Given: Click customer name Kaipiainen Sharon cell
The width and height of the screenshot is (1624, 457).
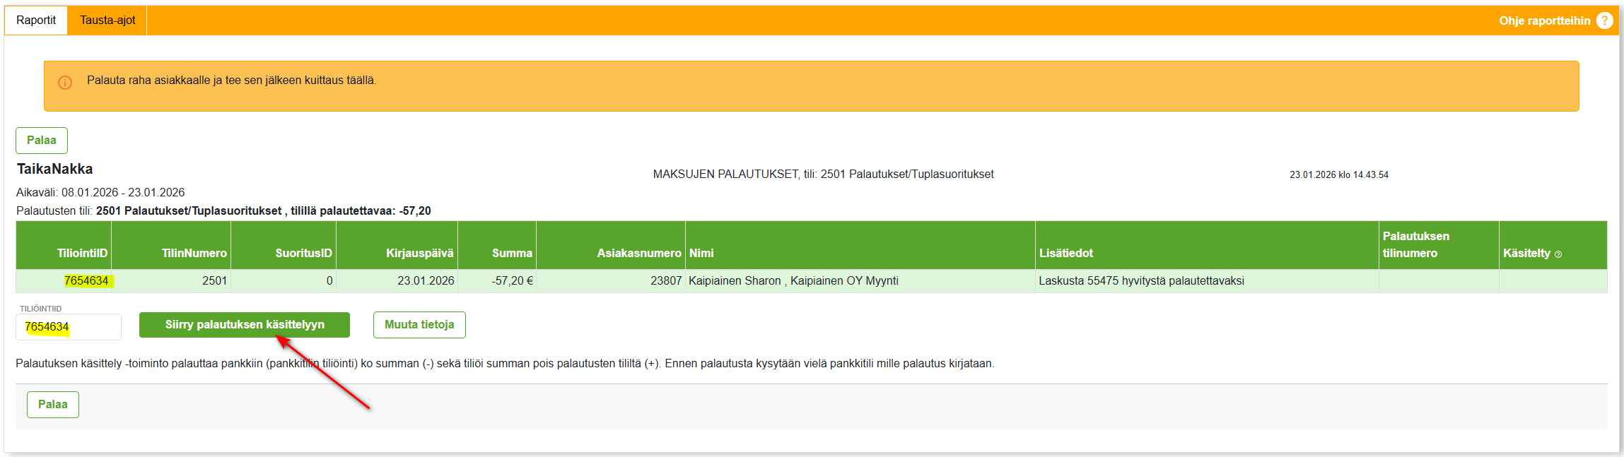Looking at the screenshot, I should (793, 281).
